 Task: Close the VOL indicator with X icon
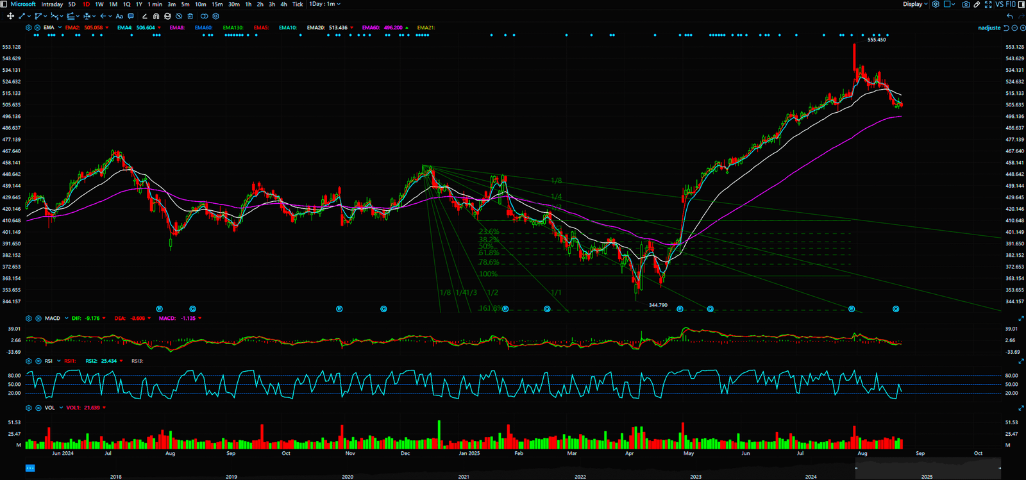click(38, 408)
